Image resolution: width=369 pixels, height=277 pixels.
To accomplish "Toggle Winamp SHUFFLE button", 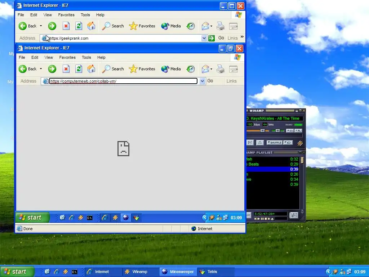I will [274, 142].
